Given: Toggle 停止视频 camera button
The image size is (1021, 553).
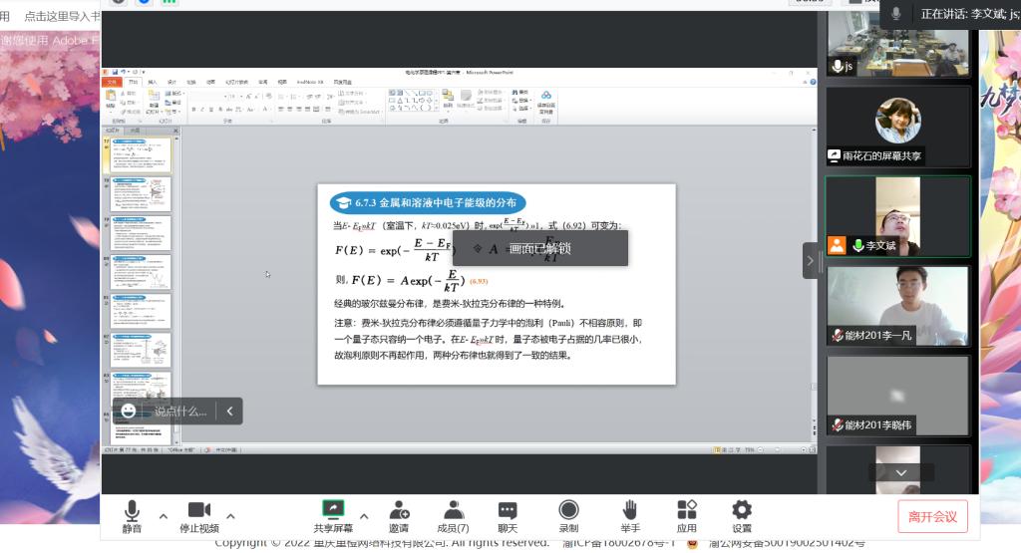Looking at the screenshot, I should [199, 517].
